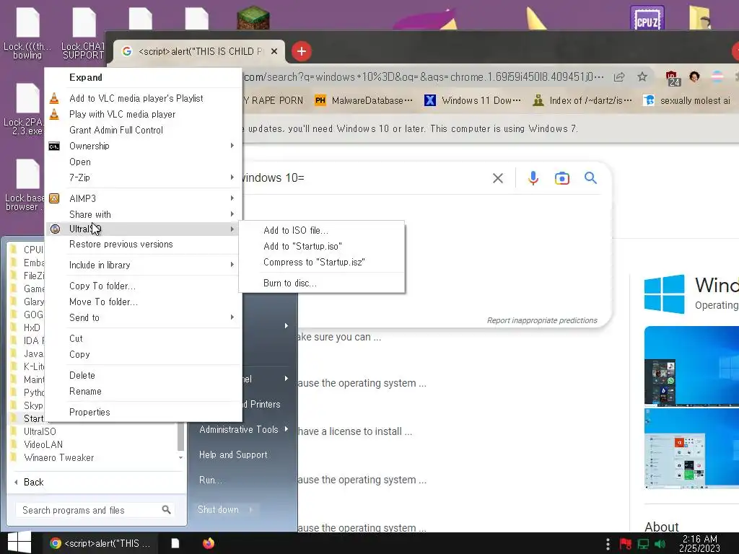The image size is (739, 554).
Task: Expand the Include in library submenu
Action: pyautogui.click(x=144, y=265)
